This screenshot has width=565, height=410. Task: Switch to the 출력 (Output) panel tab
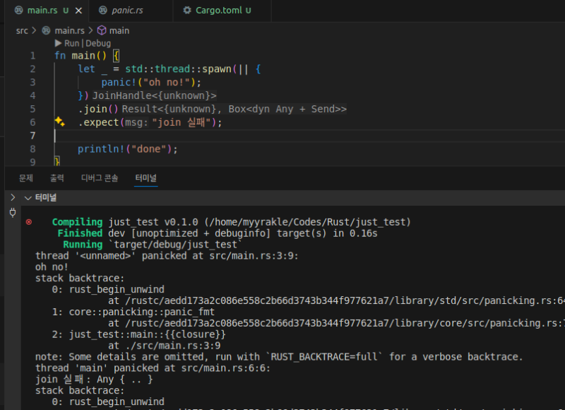coord(57,178)
